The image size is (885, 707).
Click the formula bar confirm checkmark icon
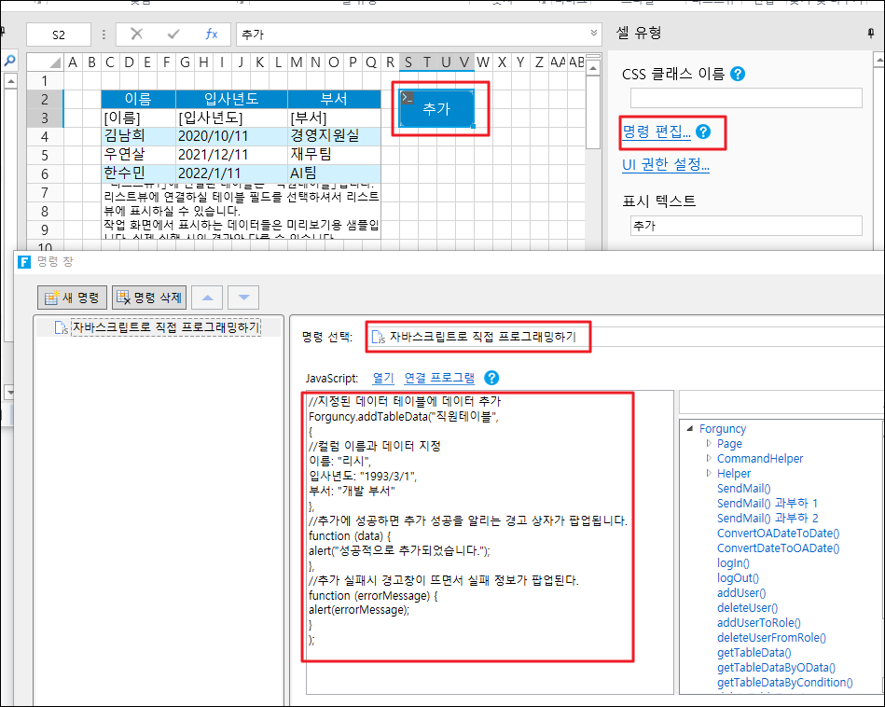point(173,35)
